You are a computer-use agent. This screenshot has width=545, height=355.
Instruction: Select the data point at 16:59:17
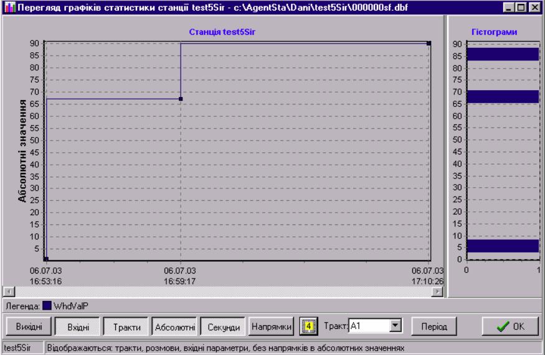181,99
